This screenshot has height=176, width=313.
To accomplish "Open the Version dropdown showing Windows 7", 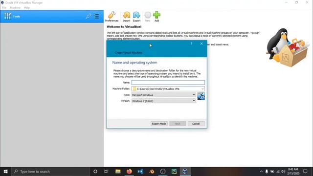I will [x=163, y=101].
